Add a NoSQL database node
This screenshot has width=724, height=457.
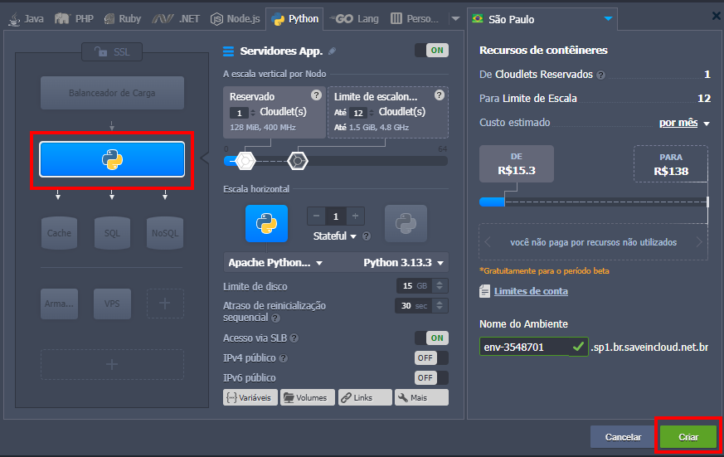(165, 233)
